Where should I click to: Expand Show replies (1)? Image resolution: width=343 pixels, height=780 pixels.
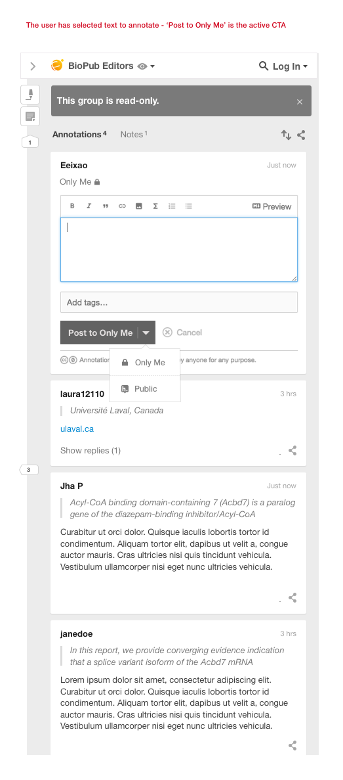(x=91, y=451)
